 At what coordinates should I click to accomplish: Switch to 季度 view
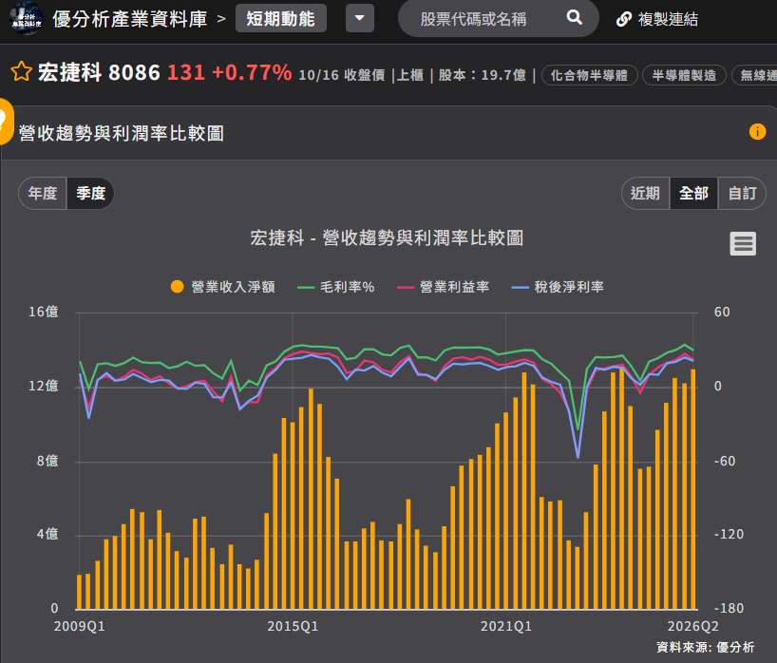click(90, 193)
